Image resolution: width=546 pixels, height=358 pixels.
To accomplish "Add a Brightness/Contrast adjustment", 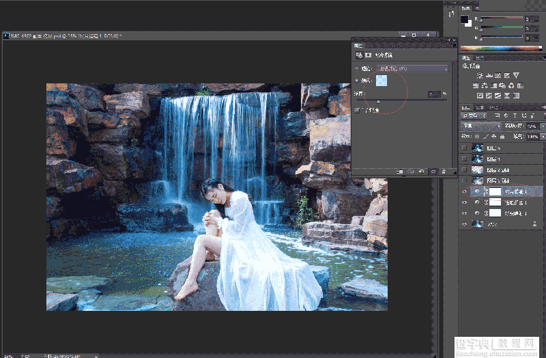I will pos(480,75).
